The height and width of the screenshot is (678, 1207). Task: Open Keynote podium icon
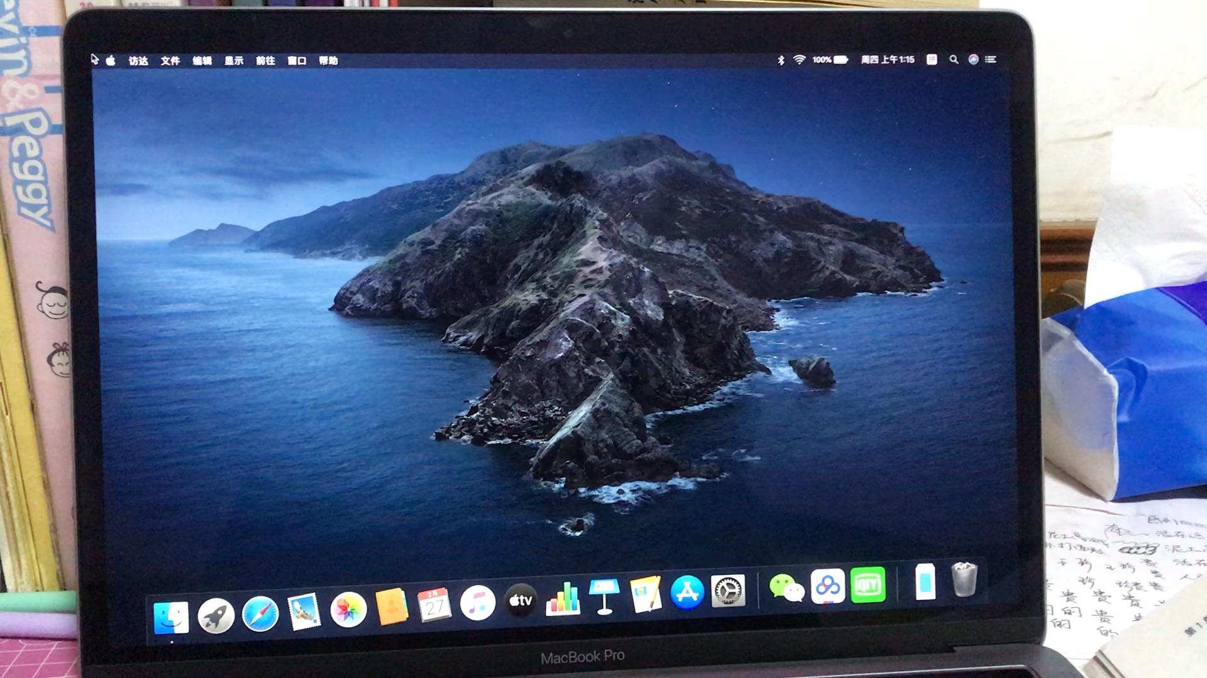[604, 596]
